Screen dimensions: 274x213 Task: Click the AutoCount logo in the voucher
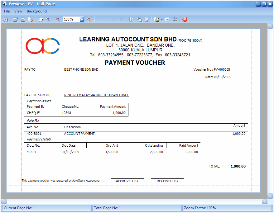coord(43,46)
